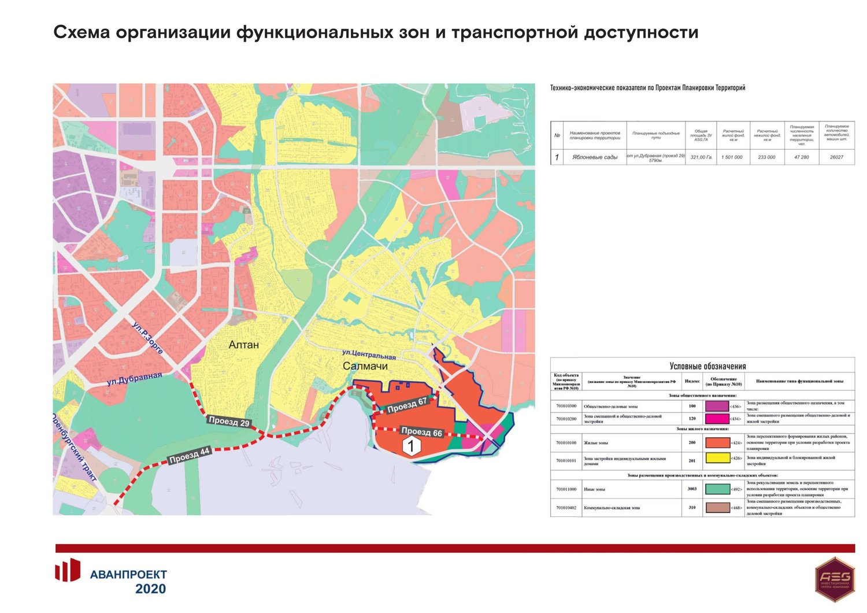867x613 pixels.
Task: Click the Проезд 29 map label
Action: pos(229,422)
